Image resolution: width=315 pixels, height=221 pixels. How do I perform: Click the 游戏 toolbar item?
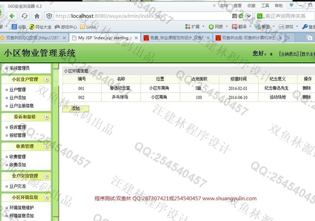tap(286, 27)
